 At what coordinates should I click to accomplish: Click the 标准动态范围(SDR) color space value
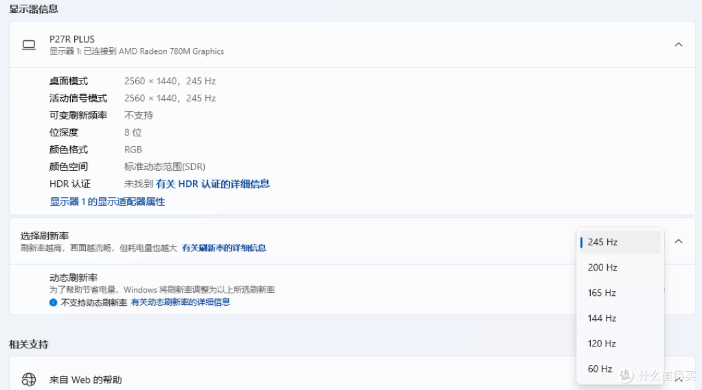pos(164,167)
